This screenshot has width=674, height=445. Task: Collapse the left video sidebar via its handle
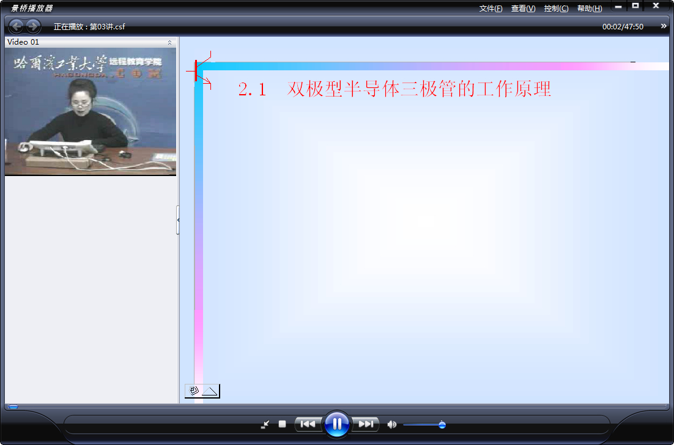coord(178,220)
